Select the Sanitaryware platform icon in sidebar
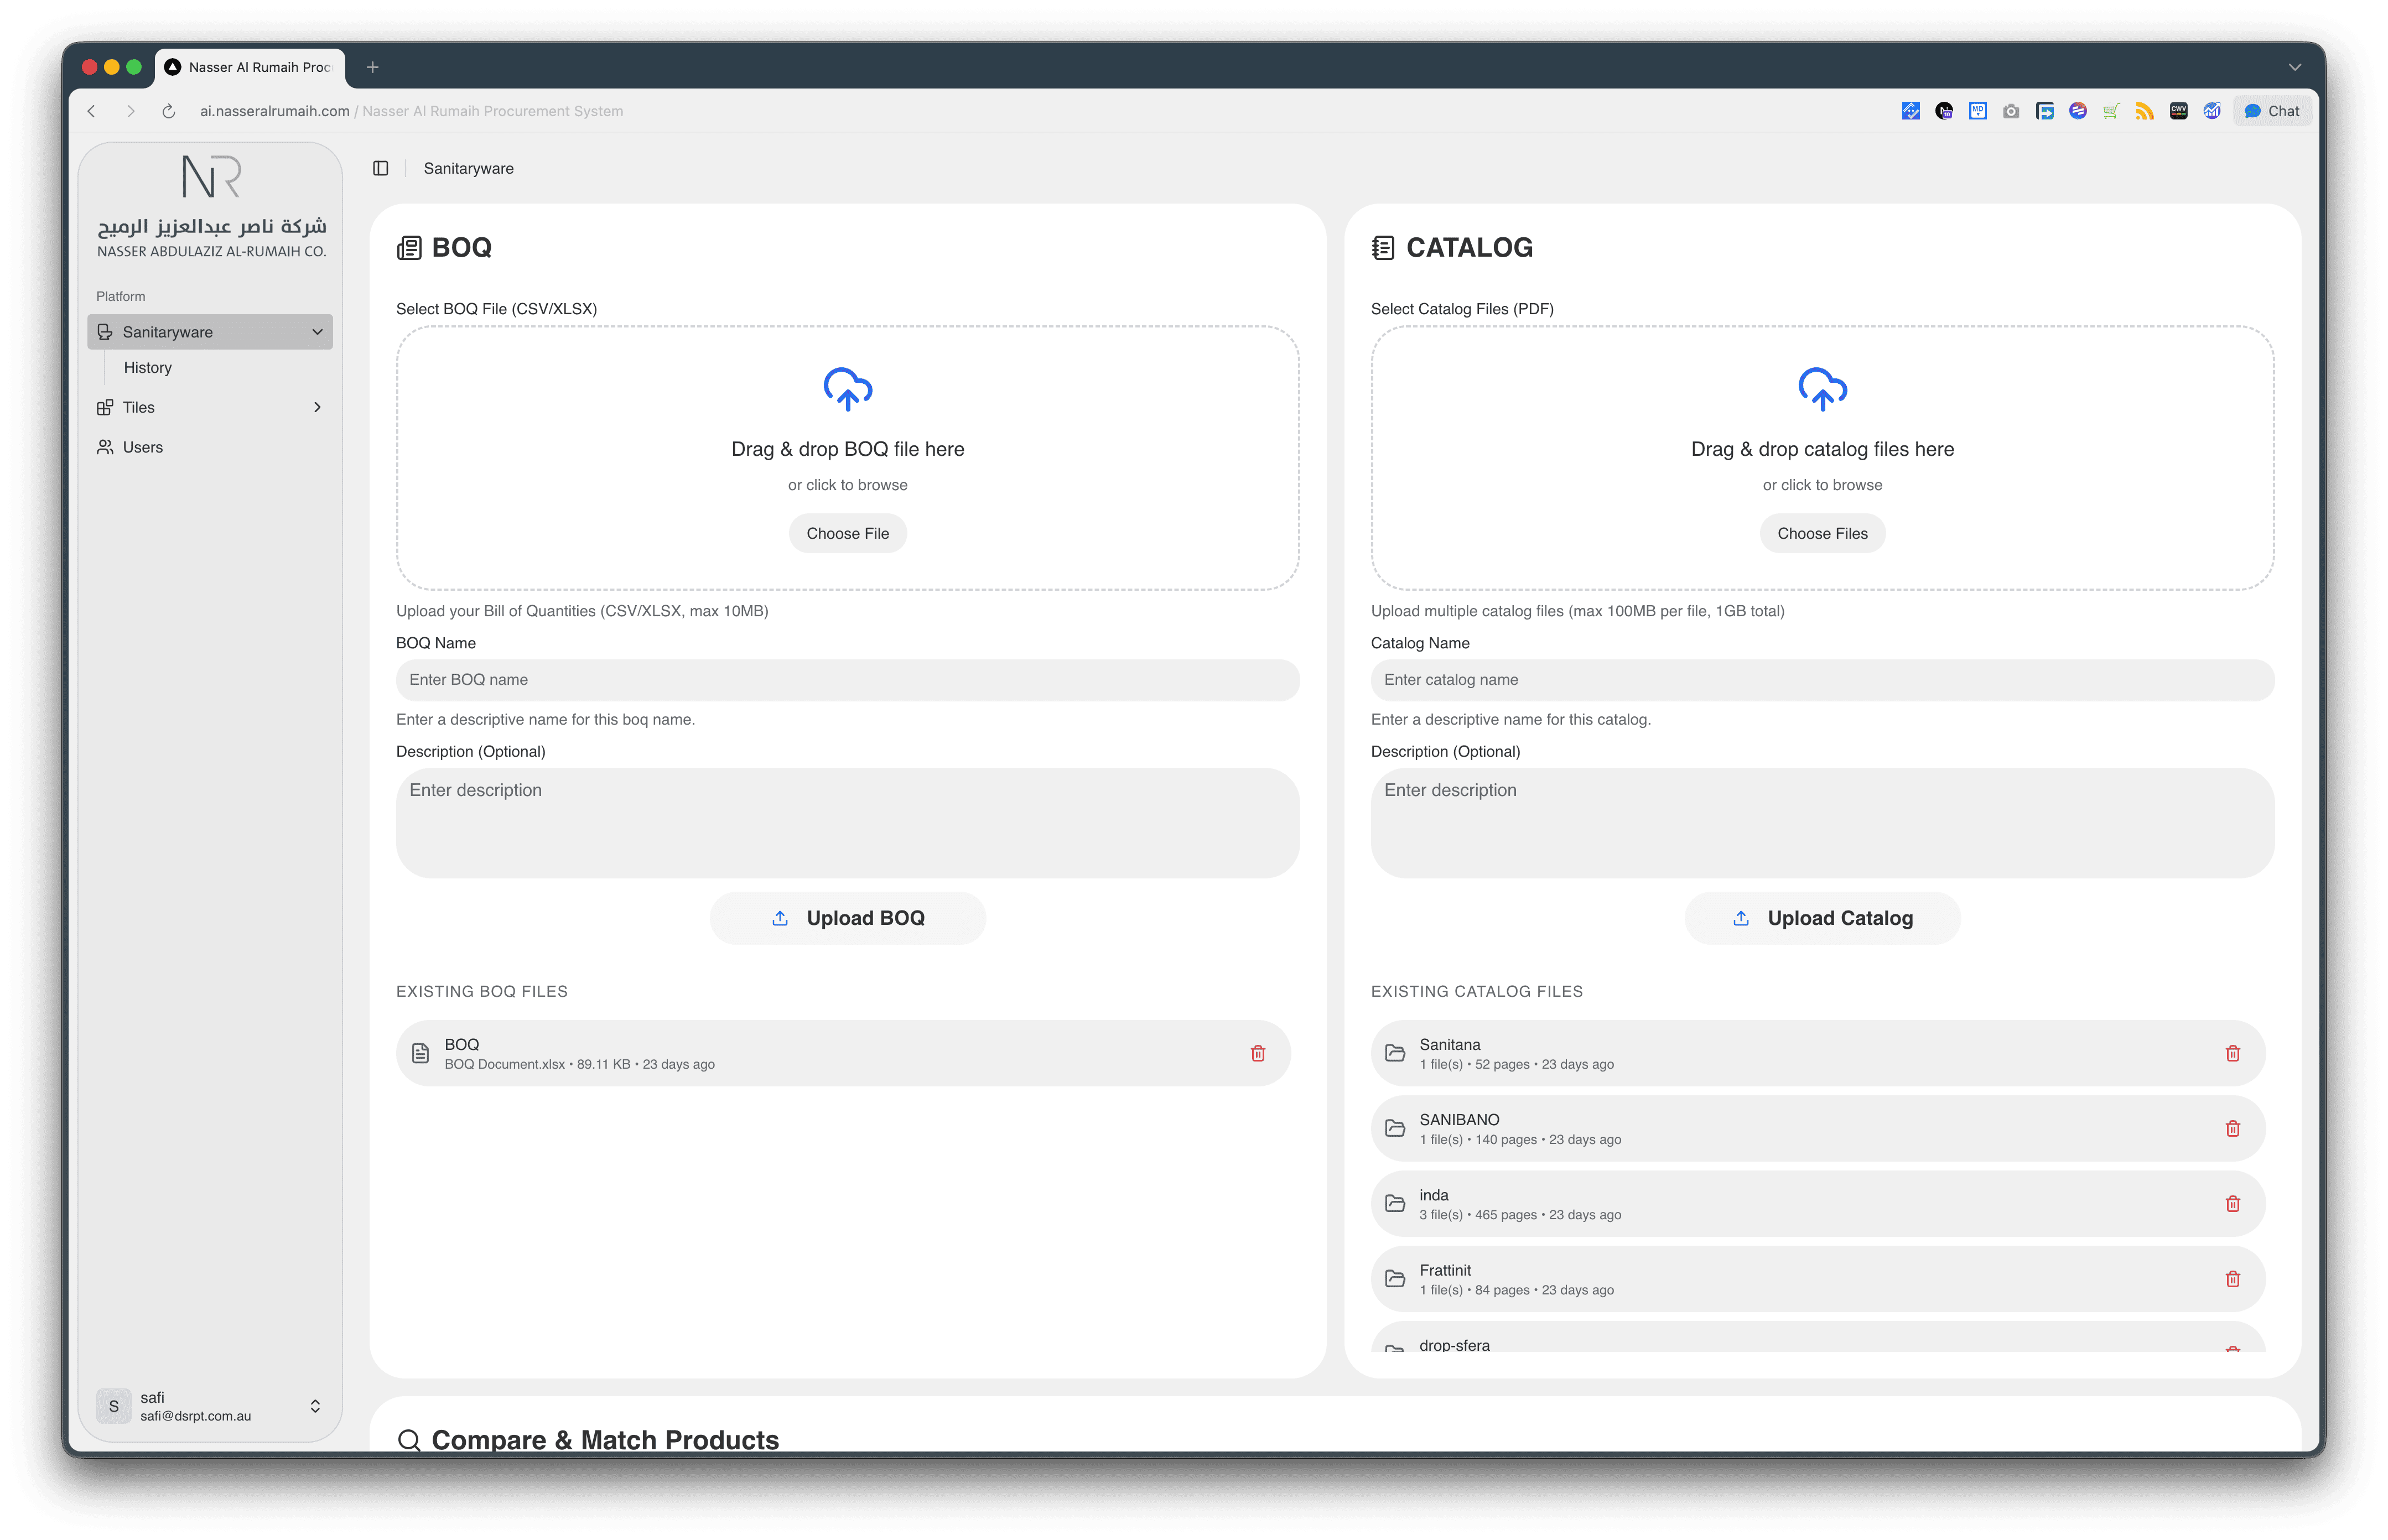The width and height of the screenshot is (2388, 1540). pos(106,331)
